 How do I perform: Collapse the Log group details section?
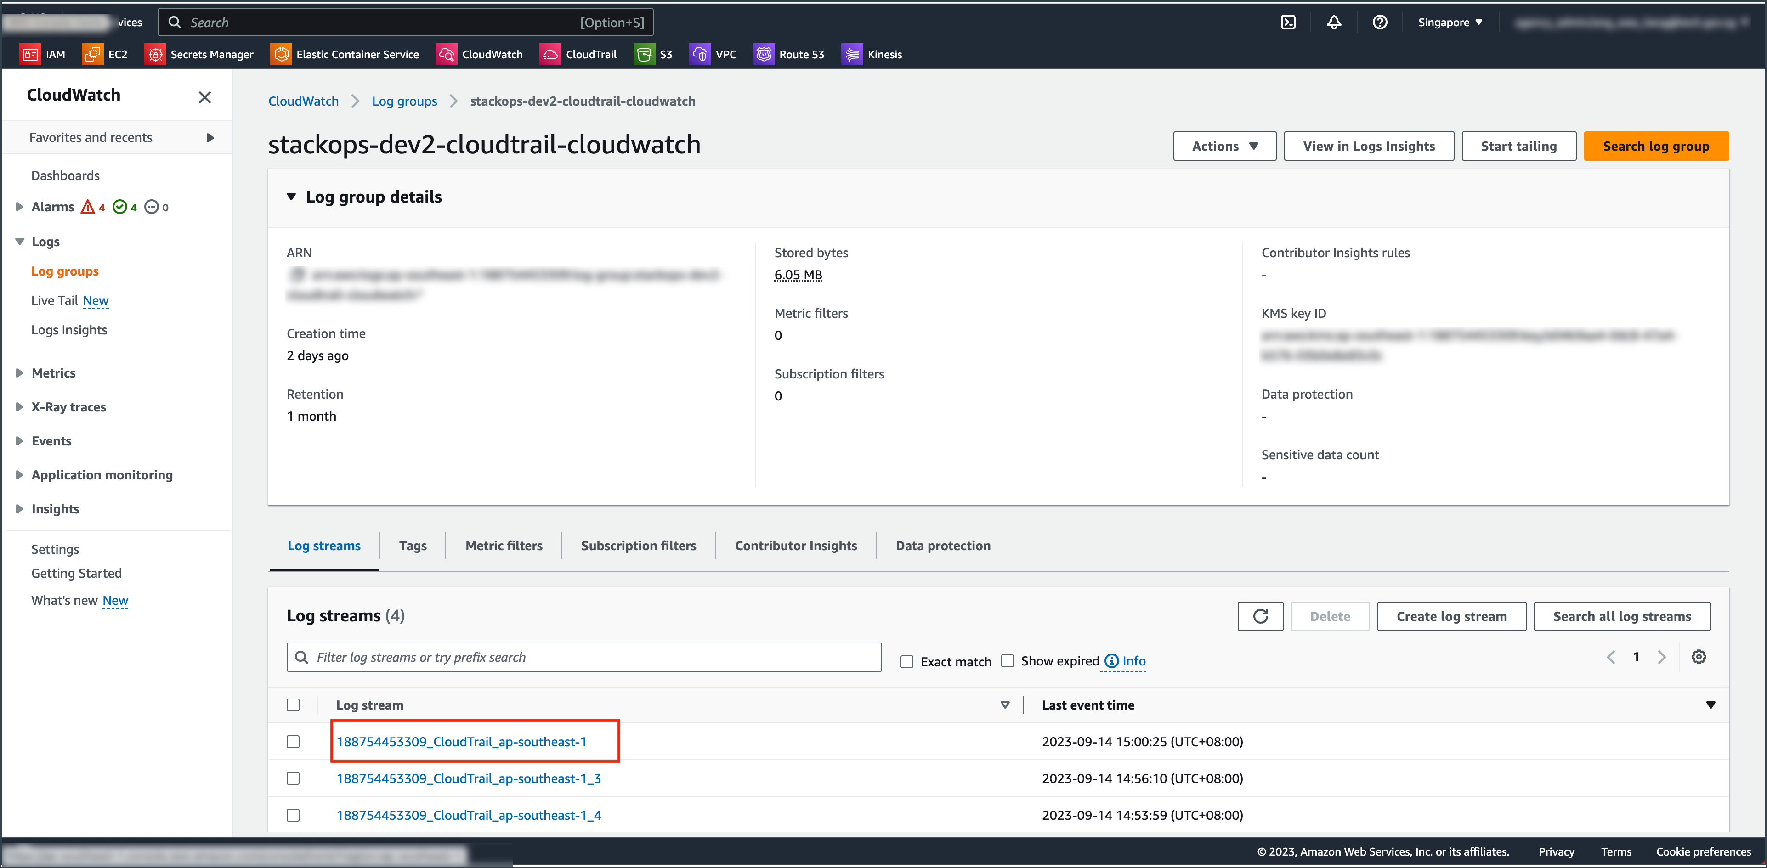pyautogui.click(x=292, y=197)
